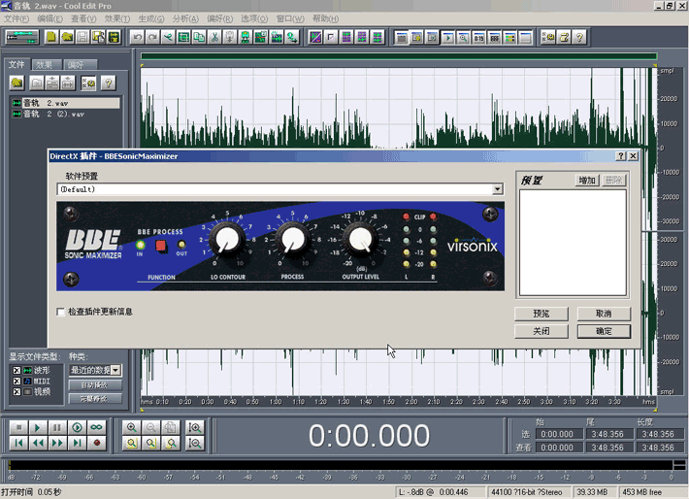Switch to the 效果 tab in side panel
This screenshot has height=499, width=689.
(x=46, y=65)
